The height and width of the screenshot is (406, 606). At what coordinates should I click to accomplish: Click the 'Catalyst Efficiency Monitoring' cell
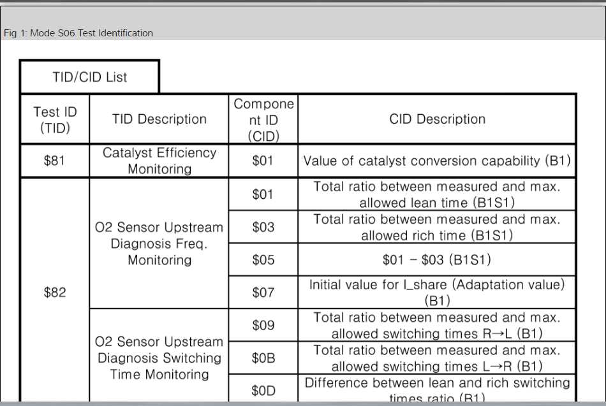point(159,161)
